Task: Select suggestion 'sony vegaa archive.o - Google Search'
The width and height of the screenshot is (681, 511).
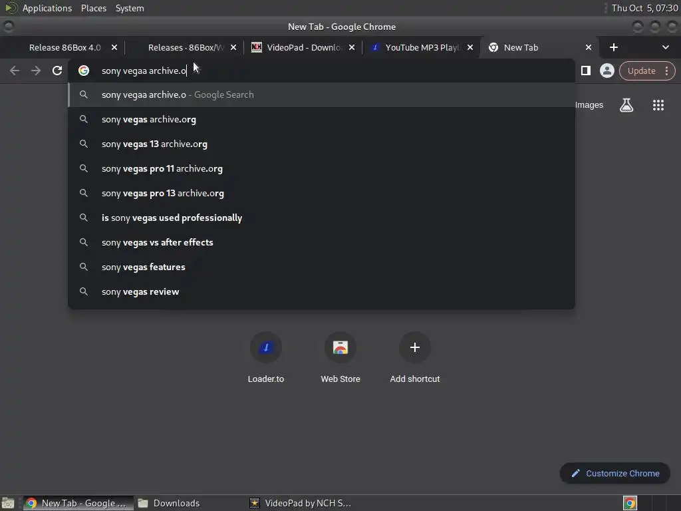Action: (321, 94)
